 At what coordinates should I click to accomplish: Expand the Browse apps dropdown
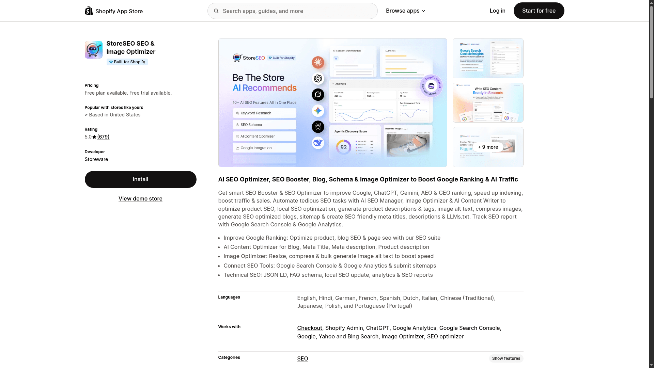point(405,11)
